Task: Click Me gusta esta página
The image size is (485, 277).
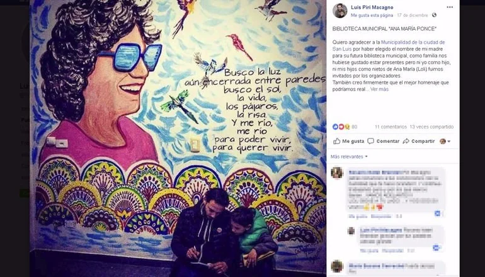Action: point(372,15)
